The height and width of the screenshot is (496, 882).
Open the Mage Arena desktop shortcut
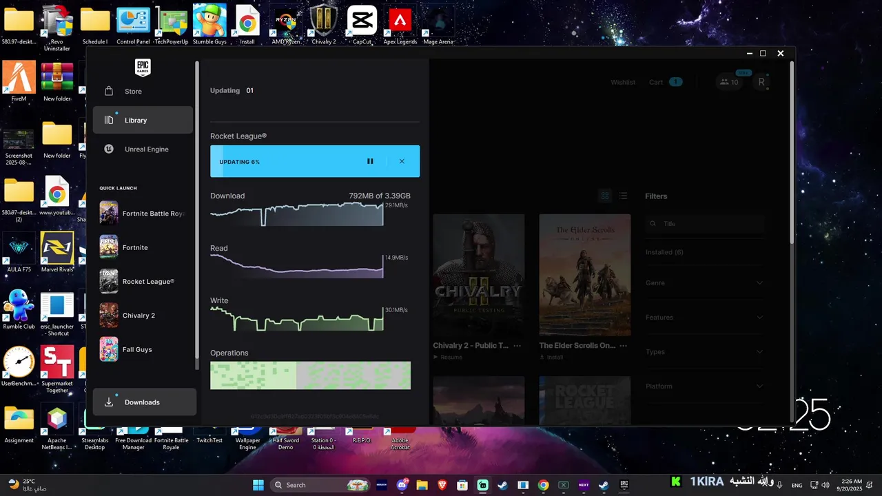[x=438, y=24]
